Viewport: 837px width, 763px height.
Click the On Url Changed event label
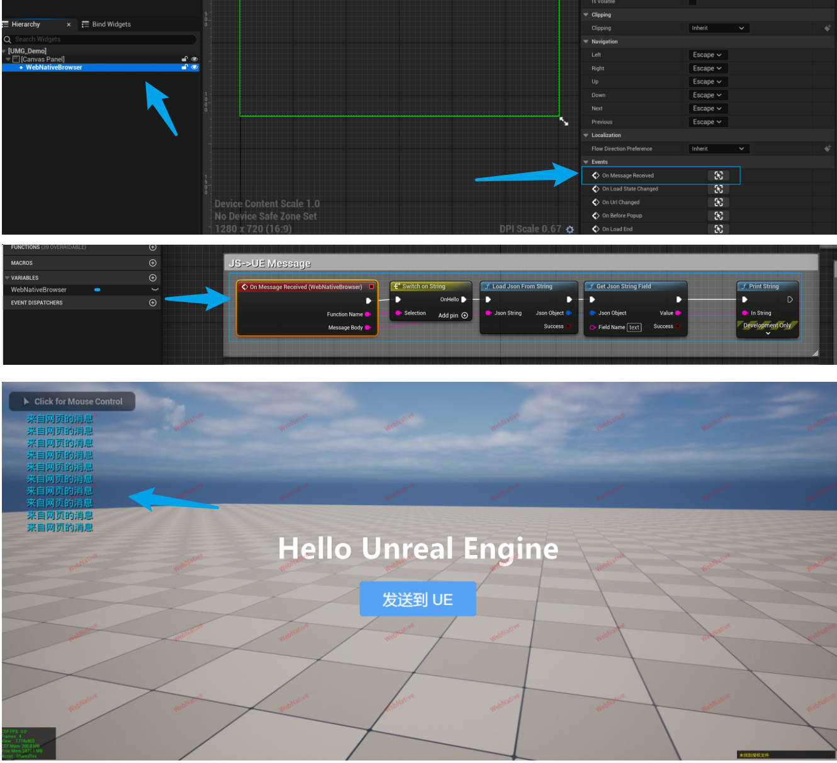tap(621, 203)
